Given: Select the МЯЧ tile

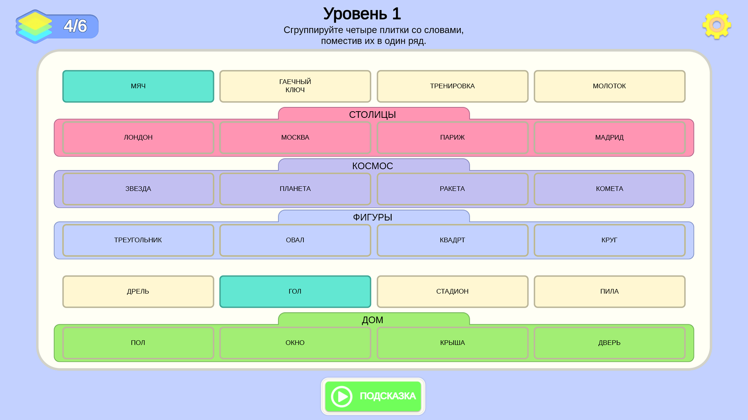Looking at the screenshot, I should [138, 86].
